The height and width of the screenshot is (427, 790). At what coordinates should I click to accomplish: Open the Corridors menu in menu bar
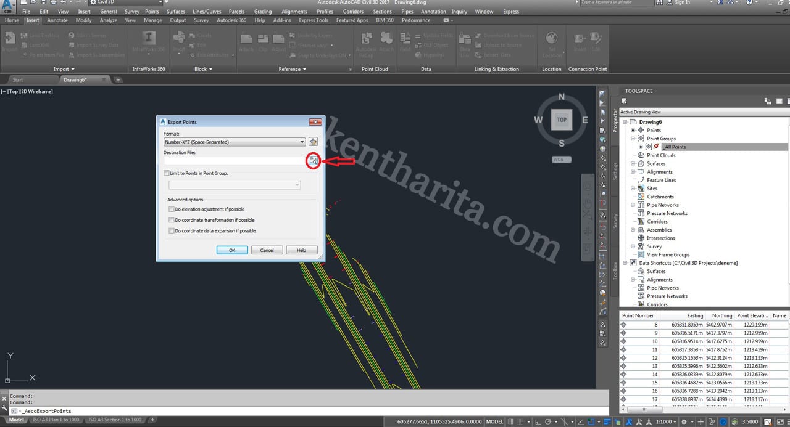click(x=353, y=11)
